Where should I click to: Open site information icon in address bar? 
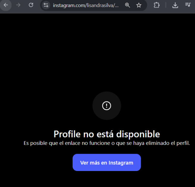pyautogui.click(x=46, y=5)
